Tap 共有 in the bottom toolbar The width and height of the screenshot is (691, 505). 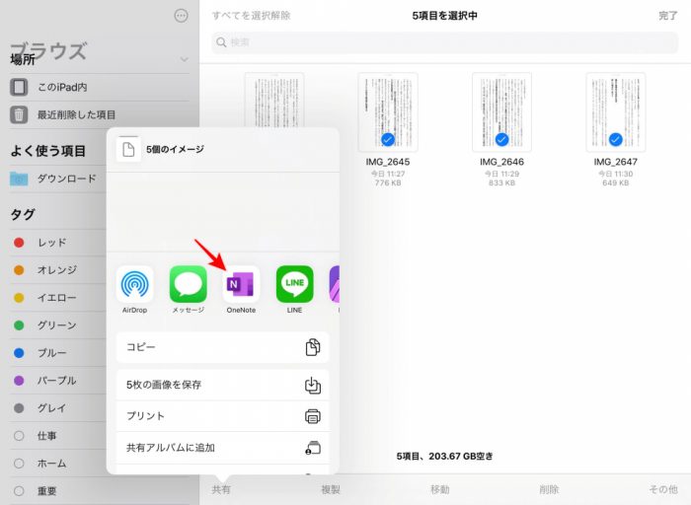click(221, 489)
